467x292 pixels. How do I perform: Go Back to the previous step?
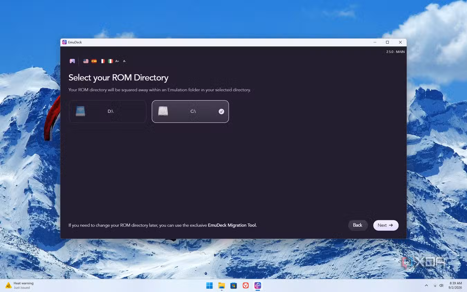[358, 225]
